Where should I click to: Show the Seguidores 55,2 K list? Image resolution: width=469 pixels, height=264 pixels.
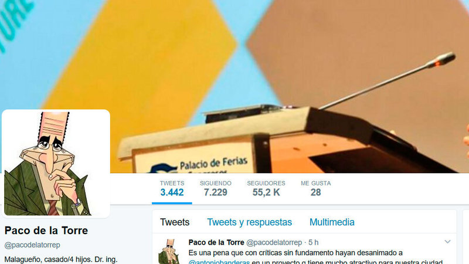pyautogui.click(x=266, y=188)
